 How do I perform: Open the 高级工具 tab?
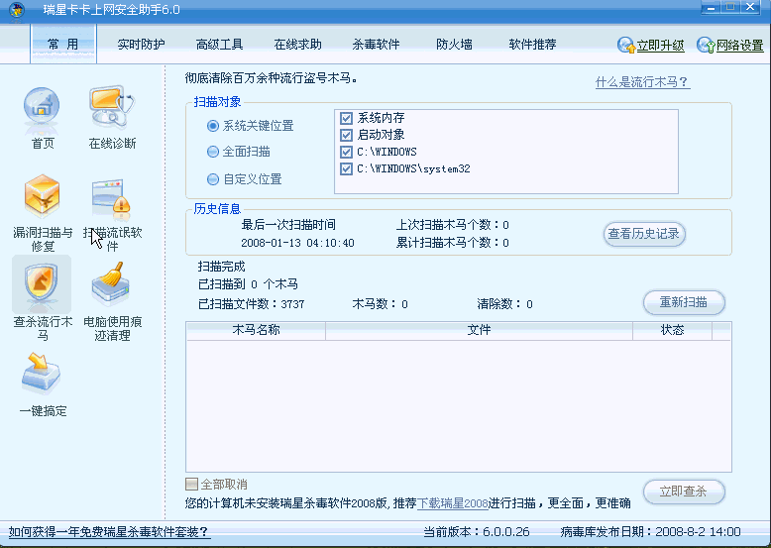pos(219,45)
